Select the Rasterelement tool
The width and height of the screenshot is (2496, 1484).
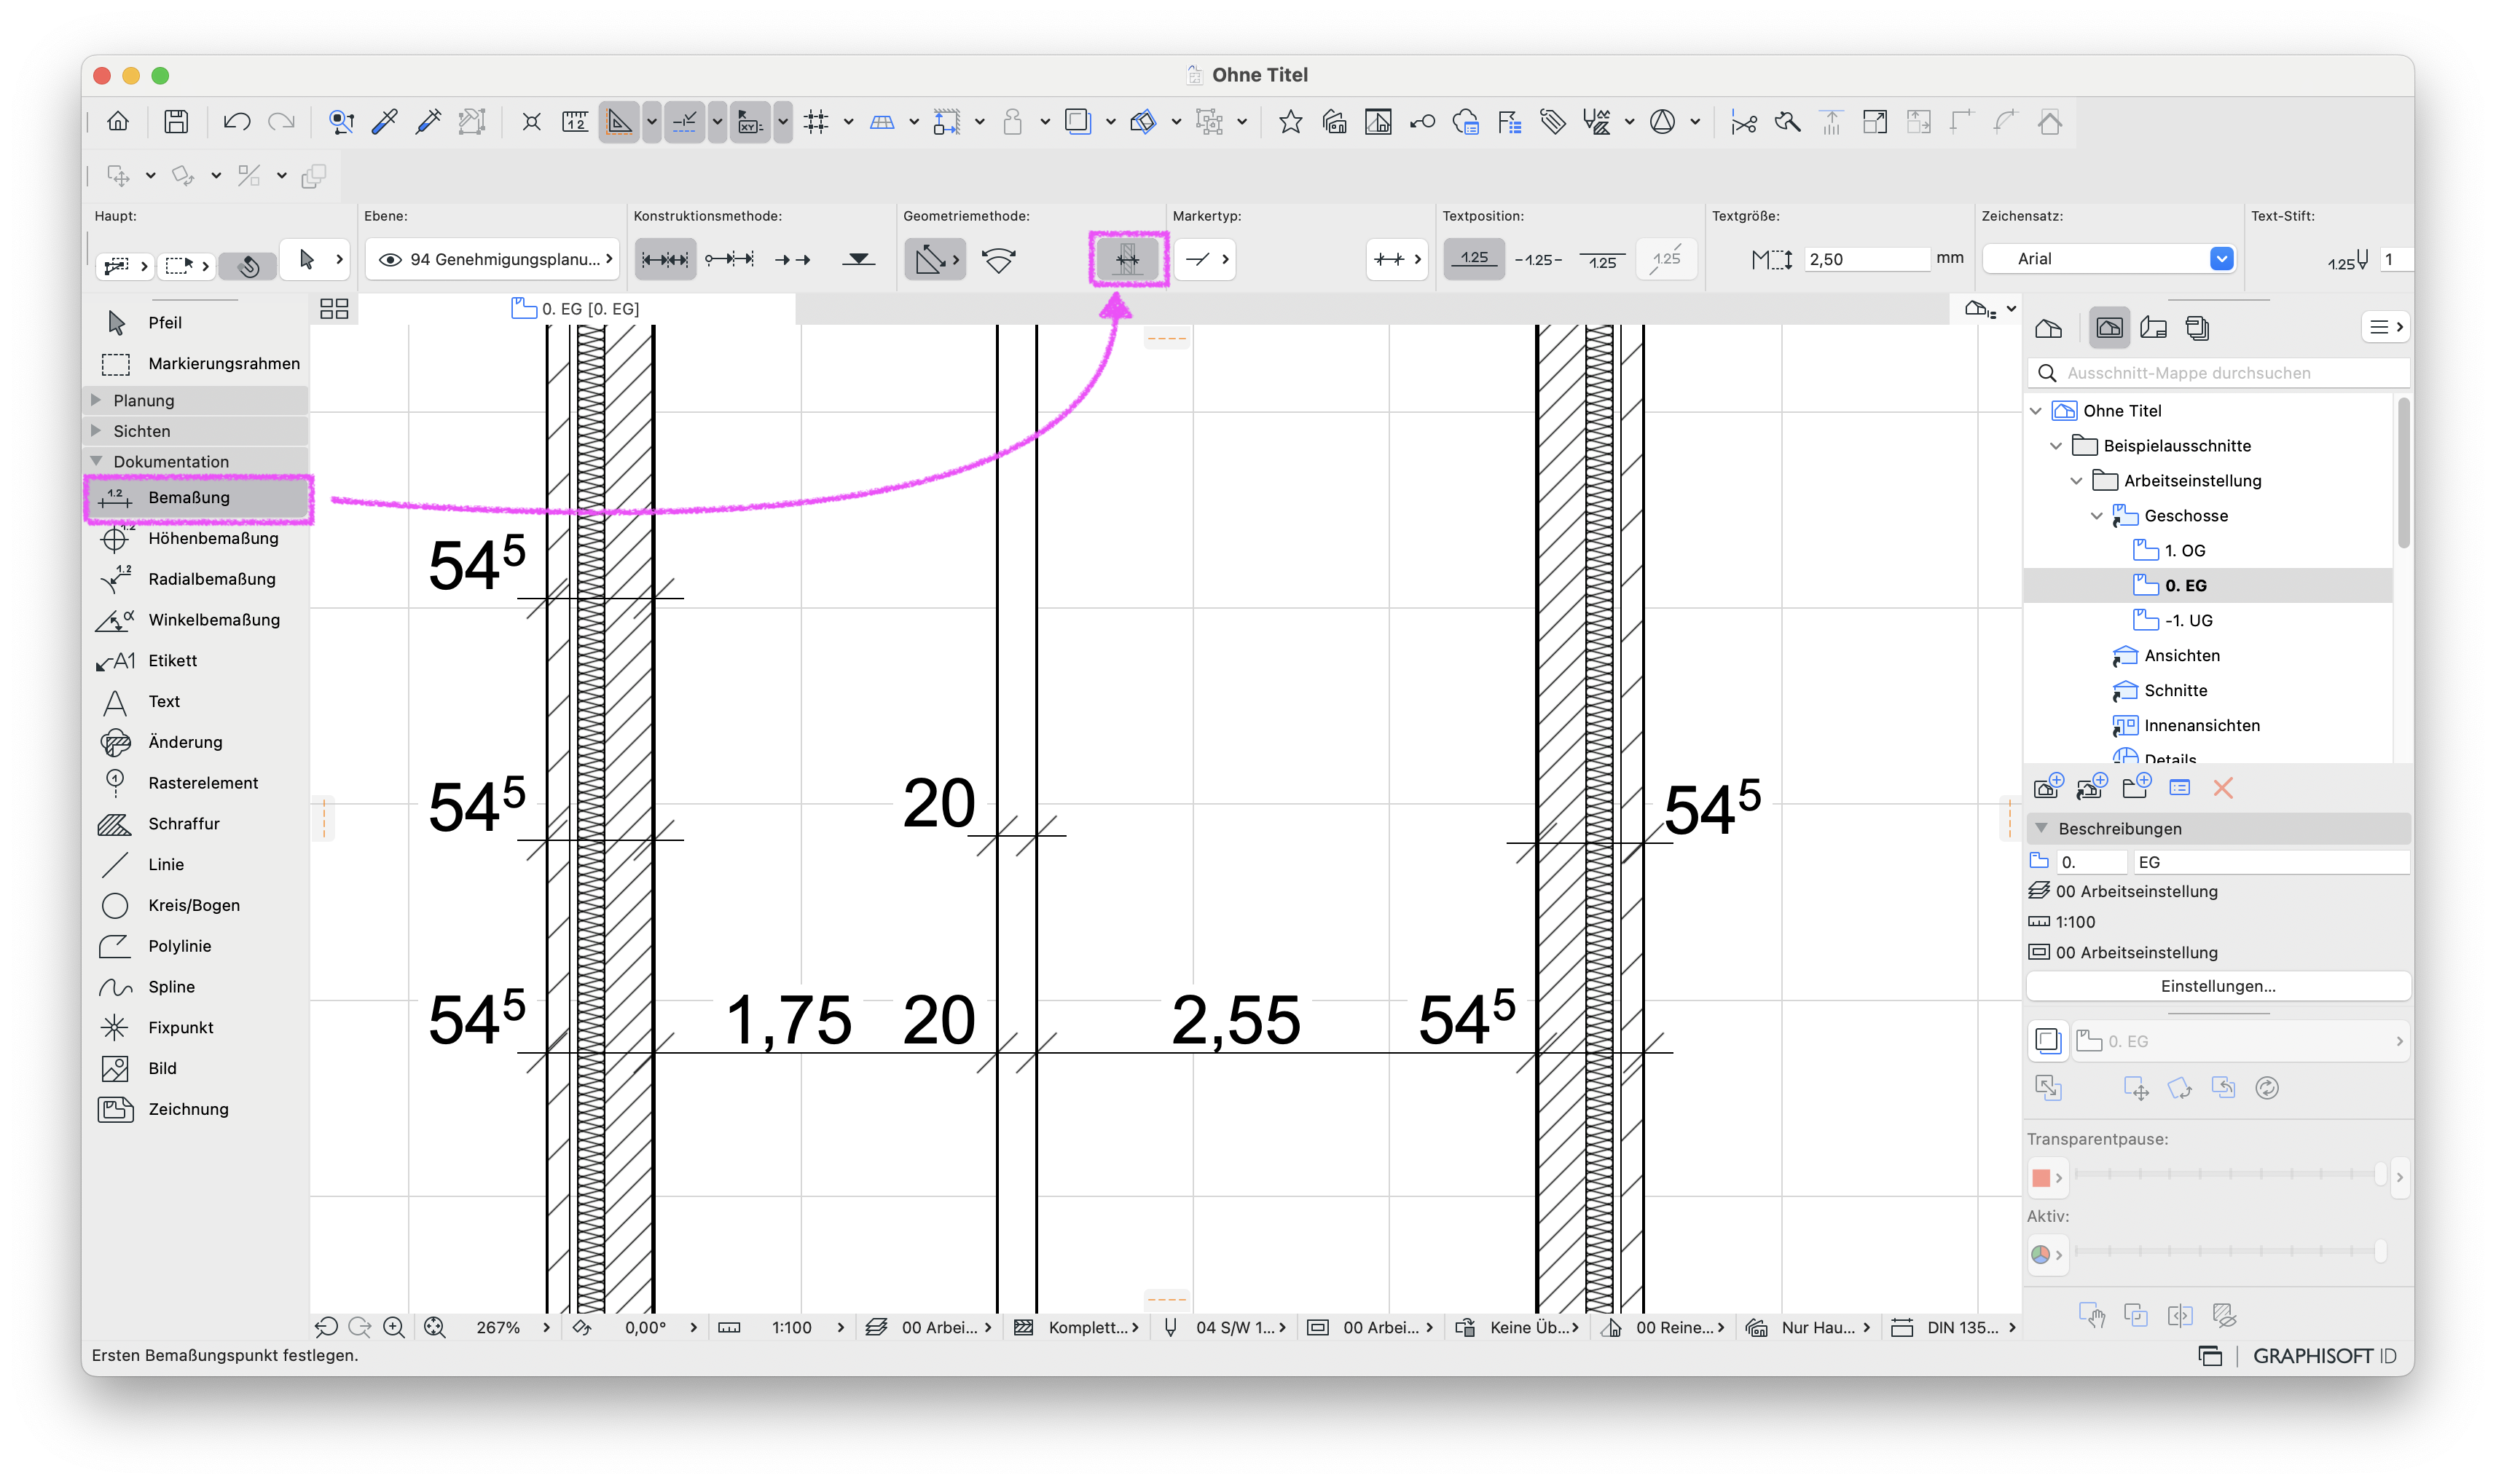[196, 783]
